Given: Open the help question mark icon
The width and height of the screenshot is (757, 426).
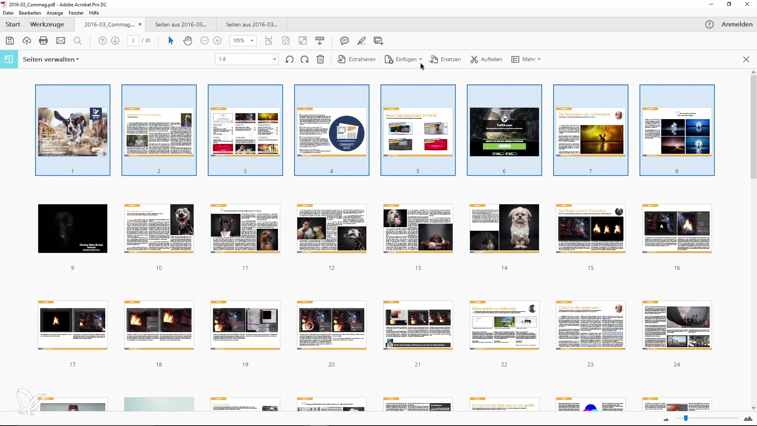Looking at the screenshot, I should (x=709, y=24).
